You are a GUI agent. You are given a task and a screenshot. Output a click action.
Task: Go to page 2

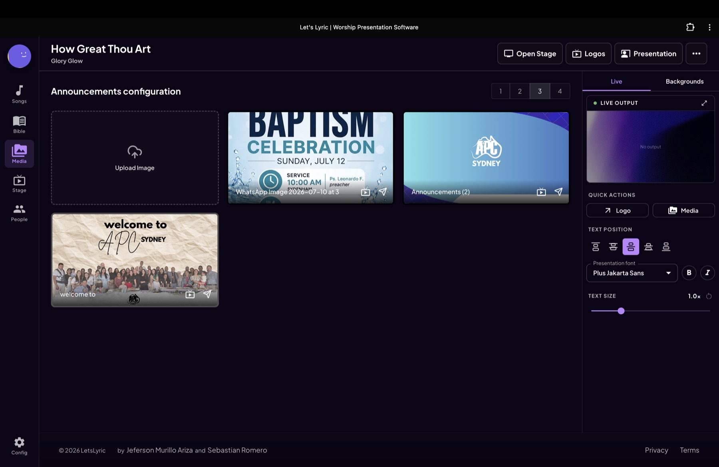click(x=520, y=91)
